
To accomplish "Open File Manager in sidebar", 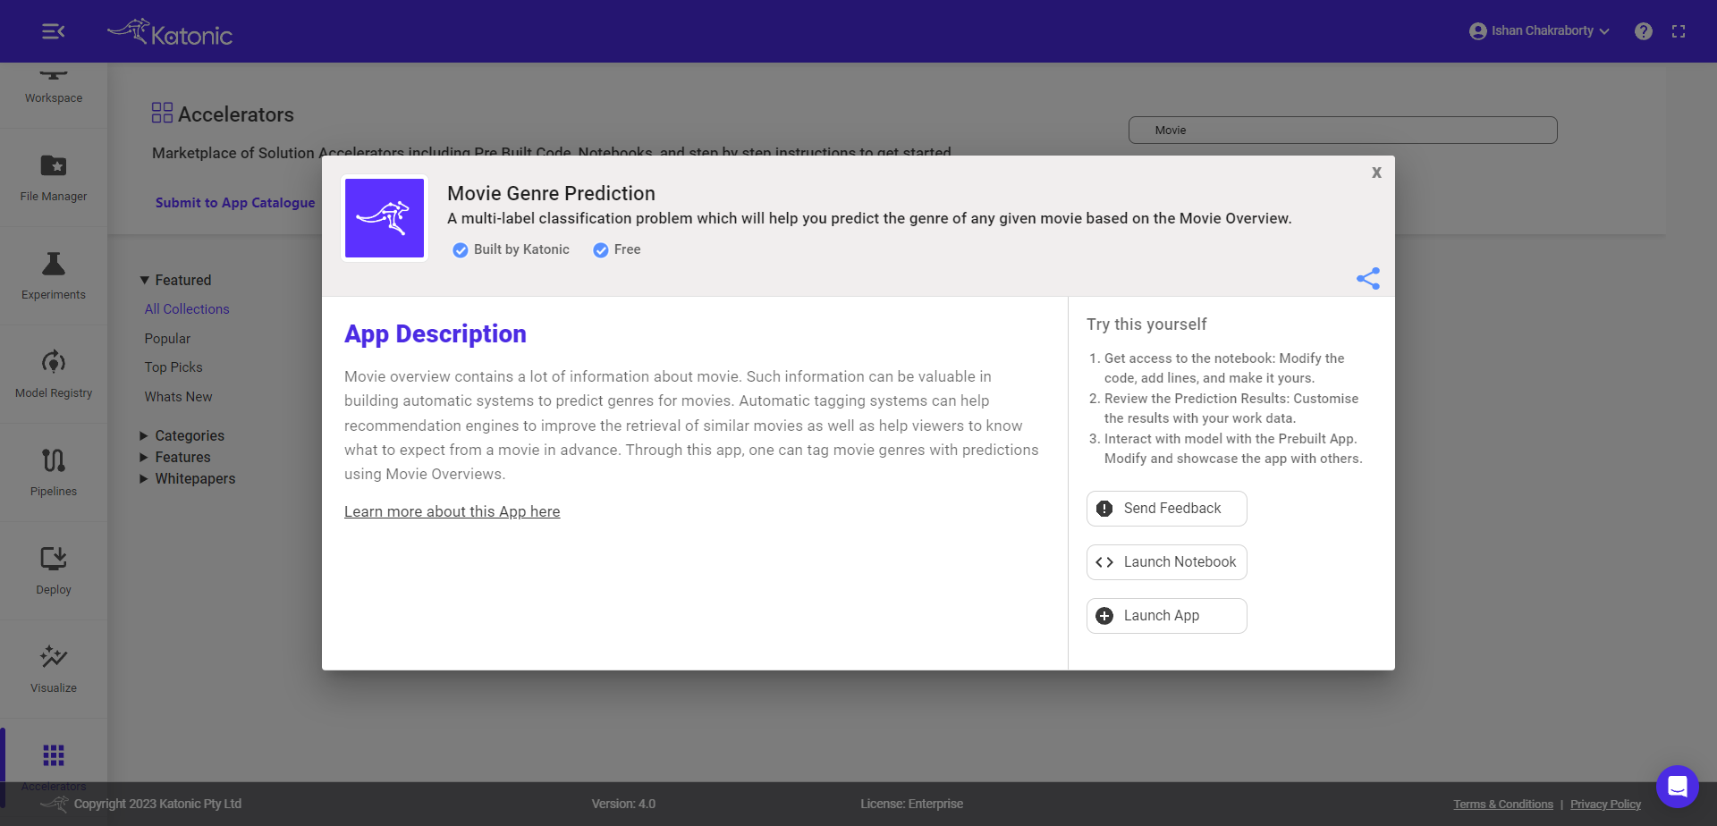I will (54, 178).
